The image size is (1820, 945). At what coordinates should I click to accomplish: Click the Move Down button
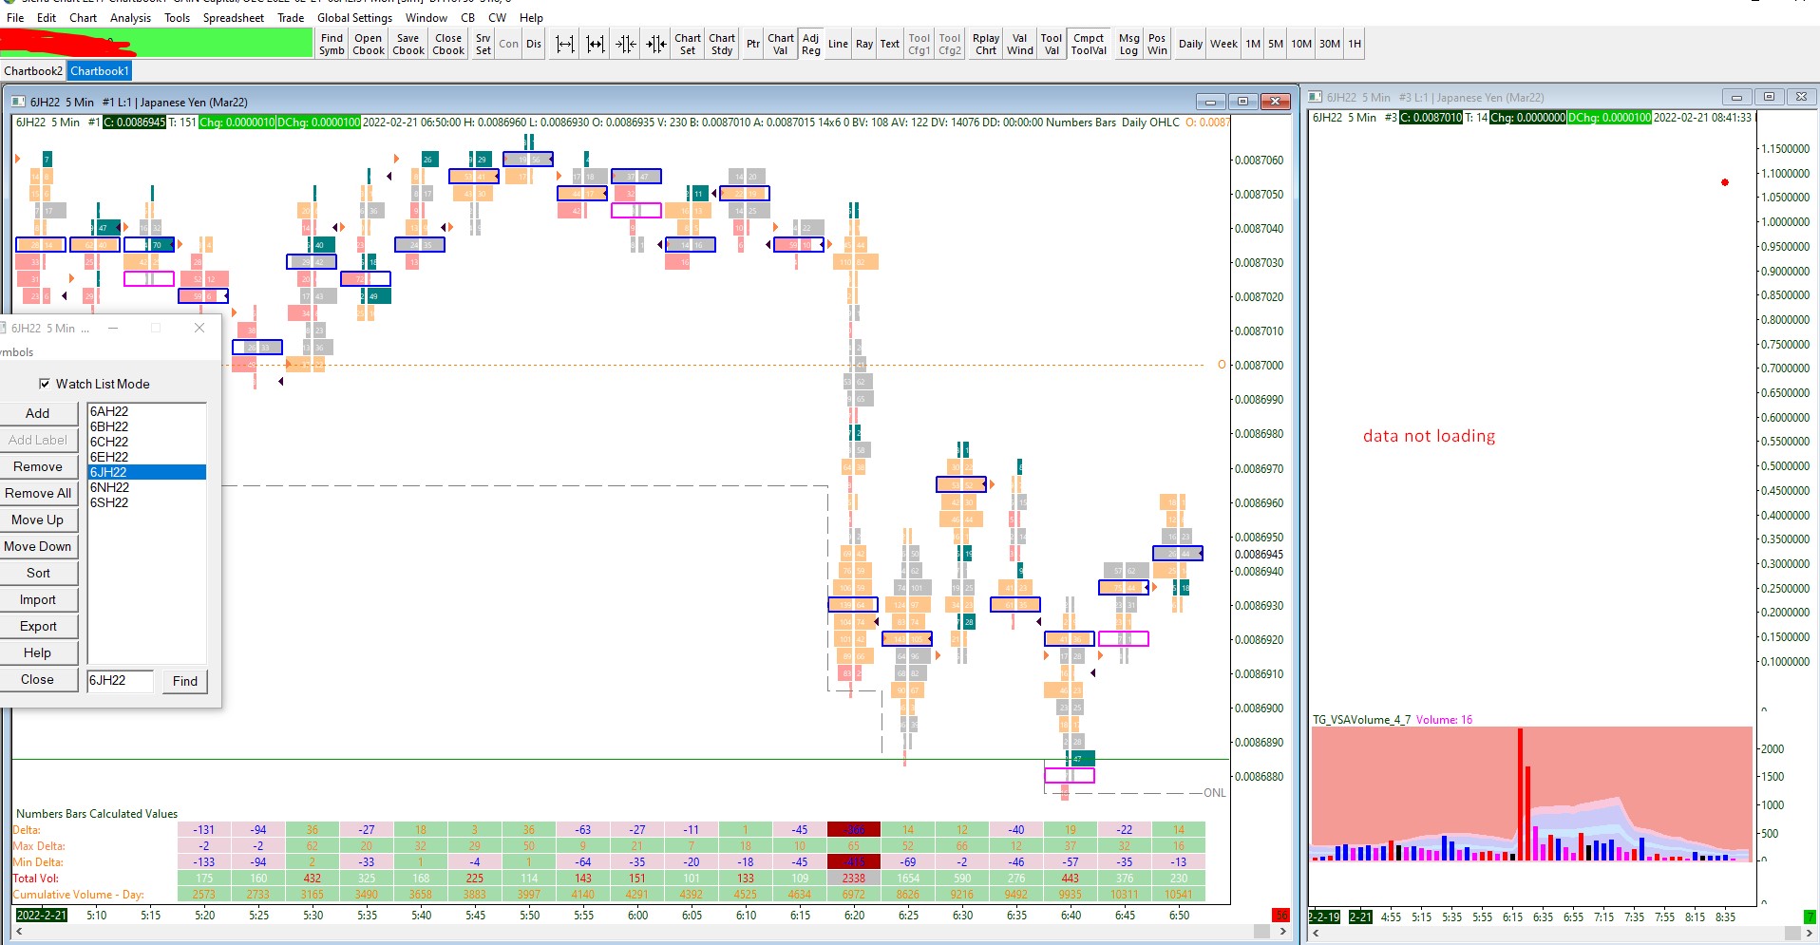38,546
